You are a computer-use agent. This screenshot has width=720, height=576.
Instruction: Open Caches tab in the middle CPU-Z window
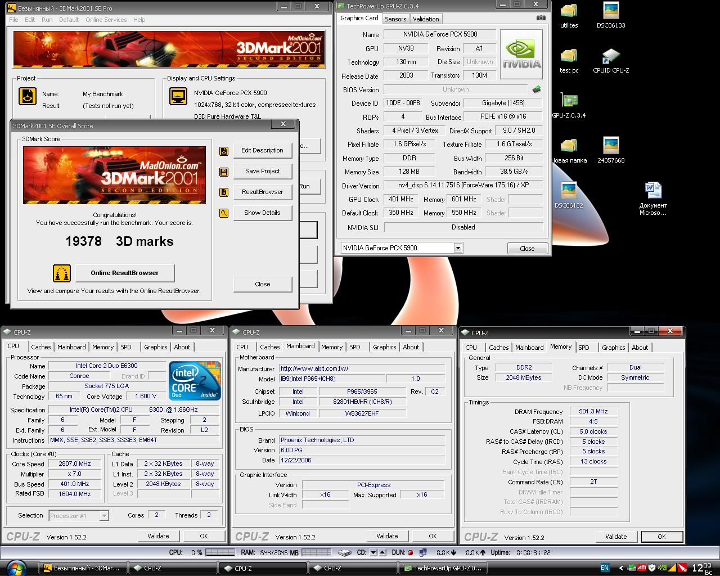tap(269, 347)
